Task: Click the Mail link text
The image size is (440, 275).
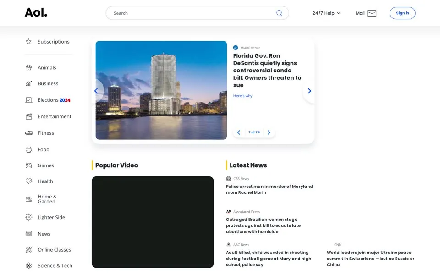Action: click(x=360, y=13)
